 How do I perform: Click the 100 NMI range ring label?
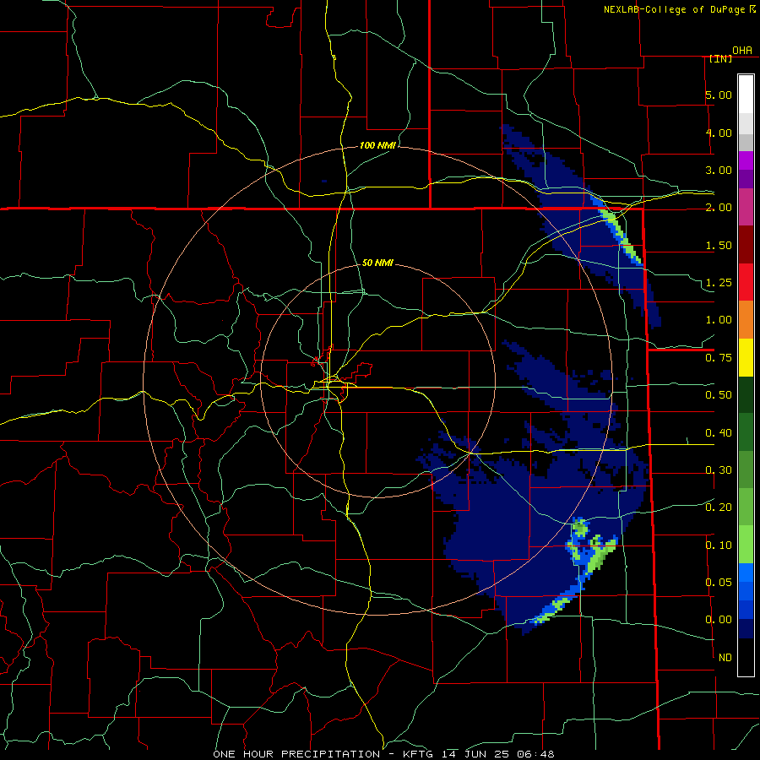[x=377, y=145]
